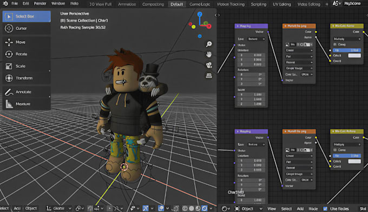Toggle Use Nodes checkbox

pos(325,209)
